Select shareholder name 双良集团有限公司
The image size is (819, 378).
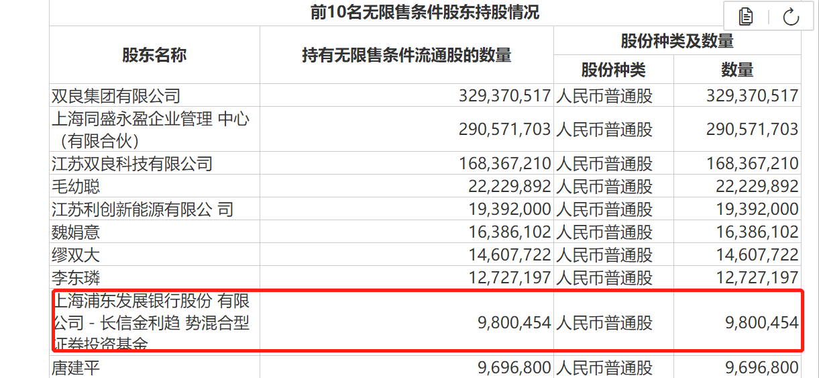click(116, 96)
